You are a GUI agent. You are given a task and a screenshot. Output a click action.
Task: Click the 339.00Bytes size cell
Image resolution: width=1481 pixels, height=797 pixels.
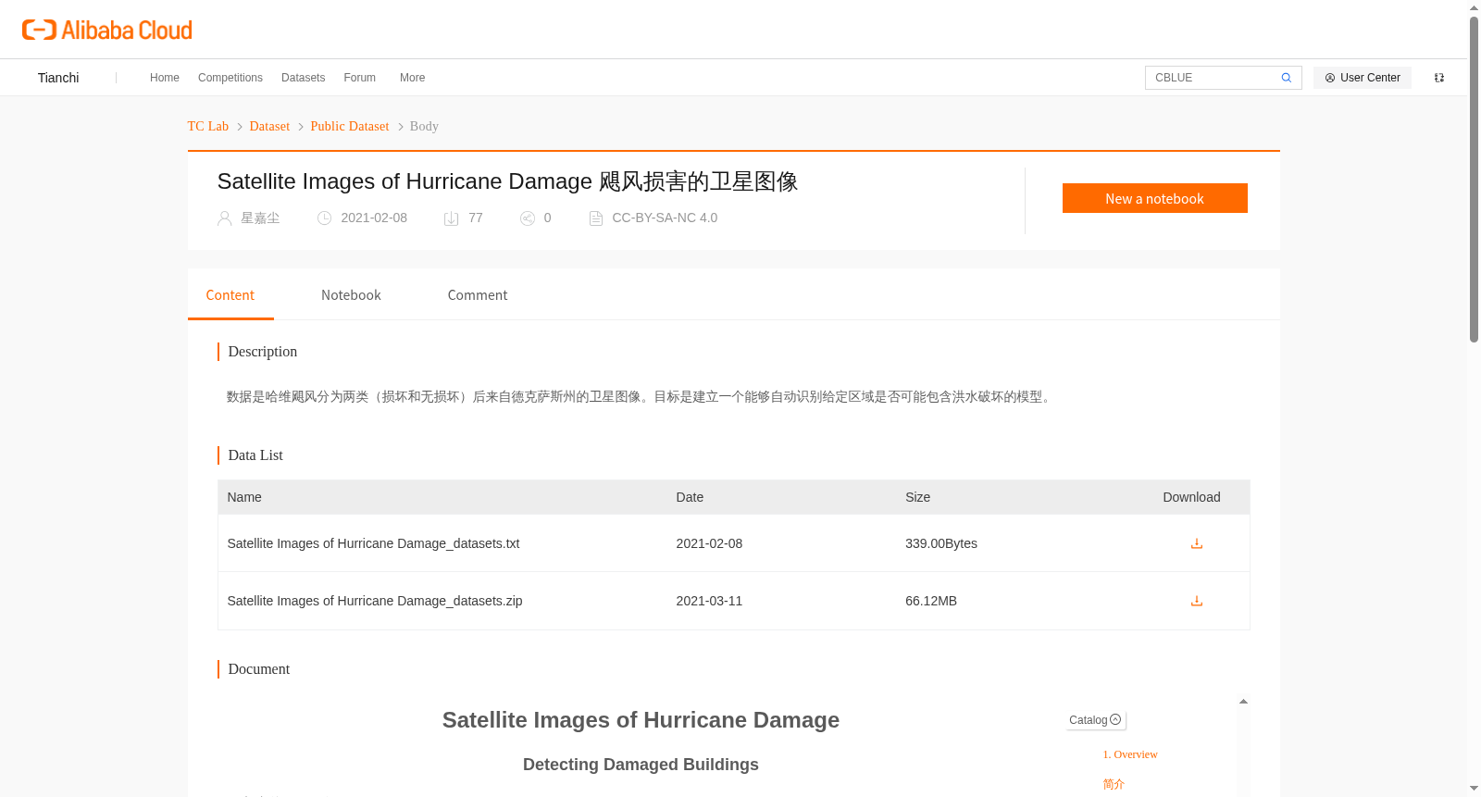pos(941,543)
